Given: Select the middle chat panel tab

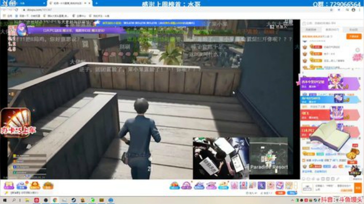Looking at the screenshot, I should [x=332, y=30].
